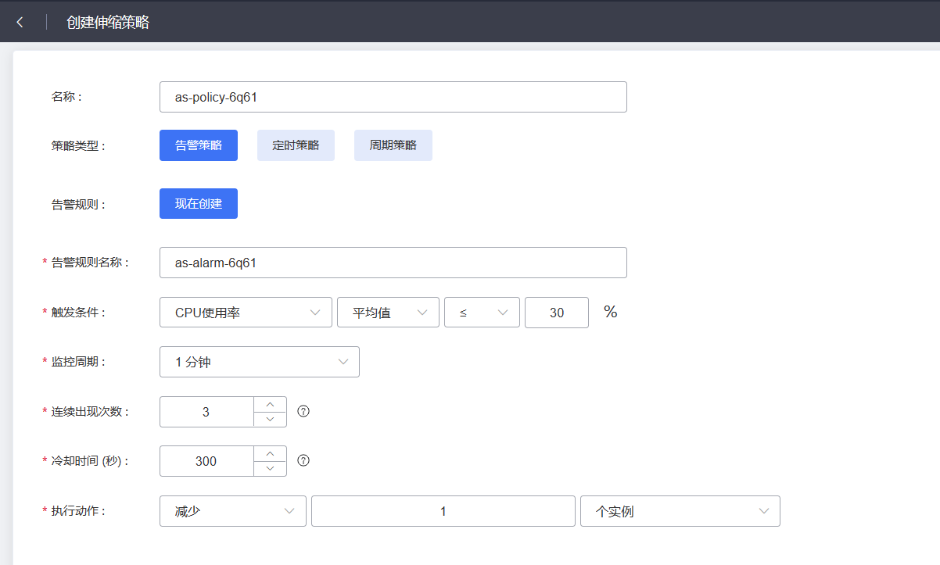Select 告警策略 policy type

click(199, 145)
